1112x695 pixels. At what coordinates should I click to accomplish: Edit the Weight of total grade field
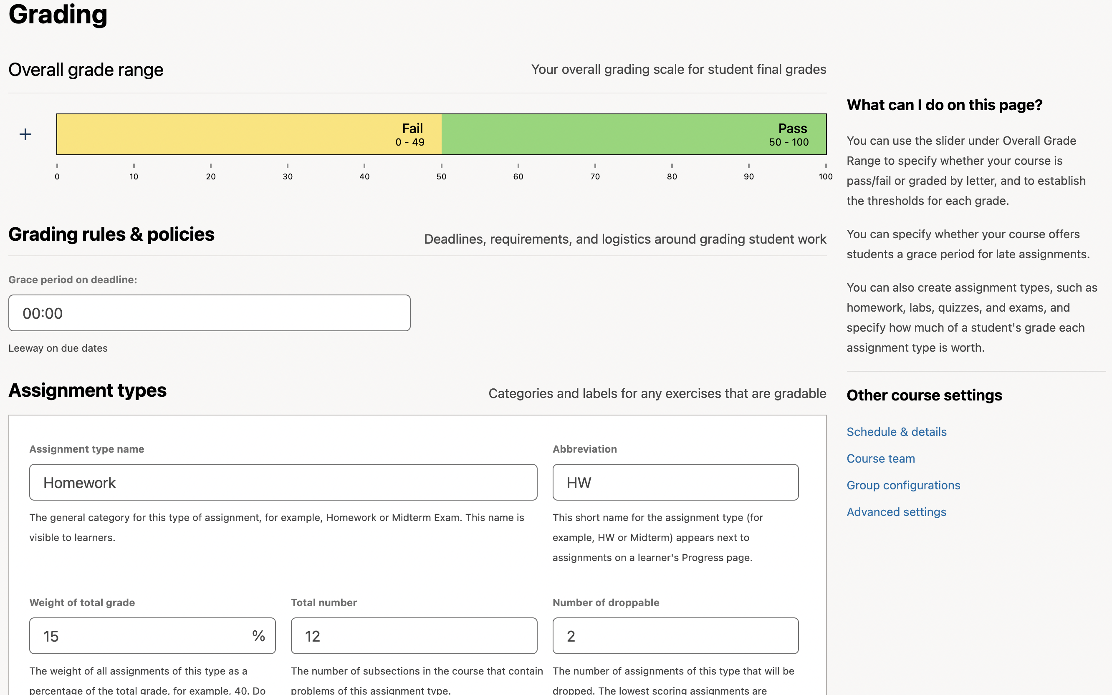[x=138, y=636]
